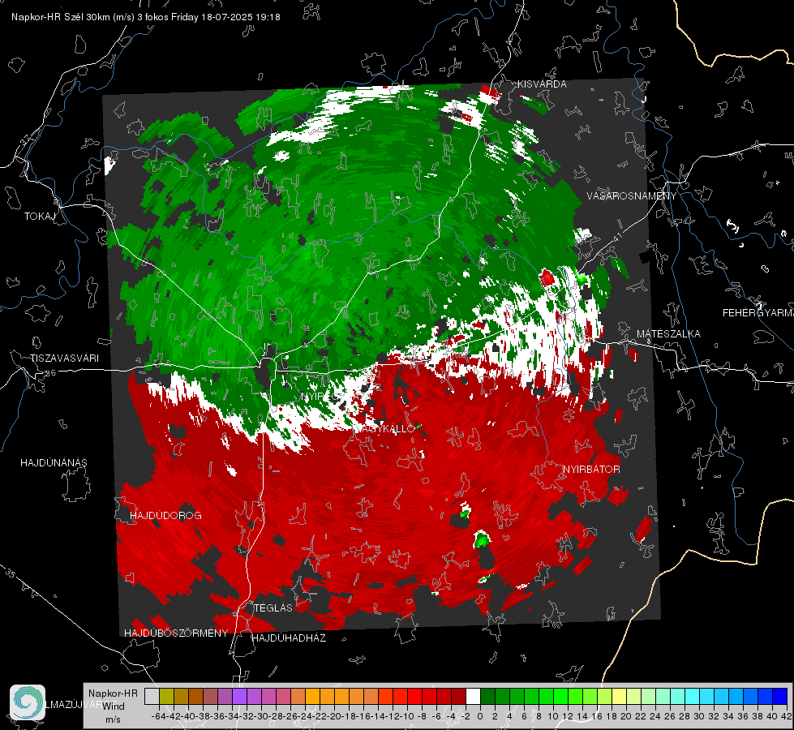Select the HAJDÚDOROG town label
Screen dimensions: 794x730
tap(165, 515)
